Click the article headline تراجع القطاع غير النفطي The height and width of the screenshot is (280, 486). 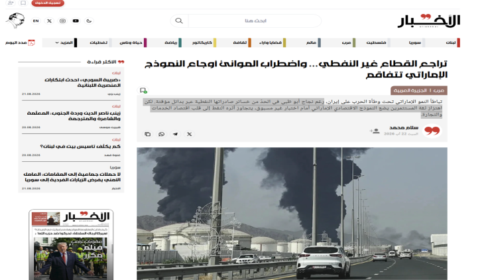(296, 69)
